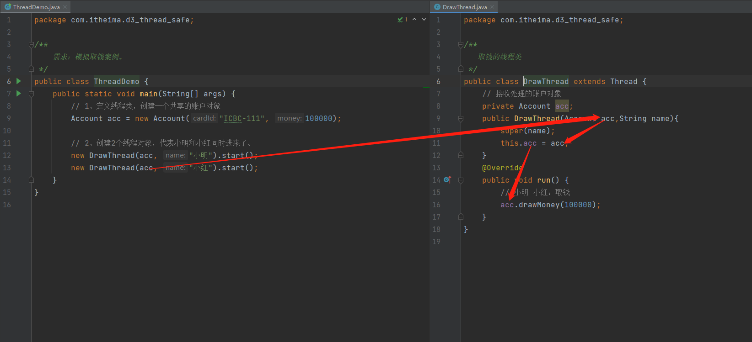
Task: Click the cardId: inlay hint
Action: click(x=204, y=118)
